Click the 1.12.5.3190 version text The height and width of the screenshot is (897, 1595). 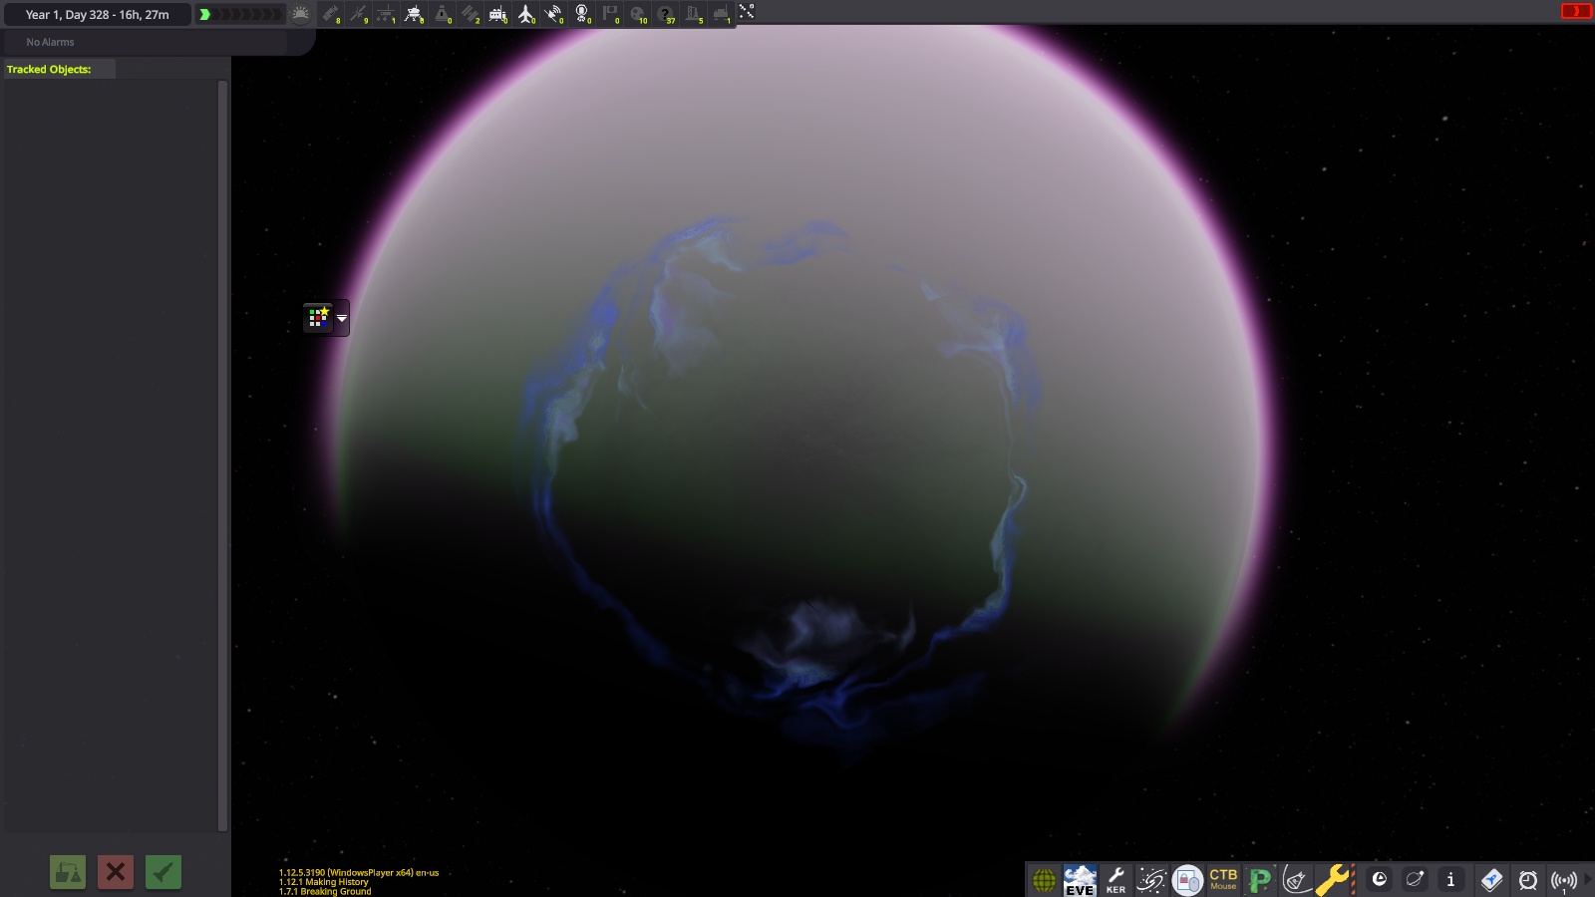(x=359, y=872)
